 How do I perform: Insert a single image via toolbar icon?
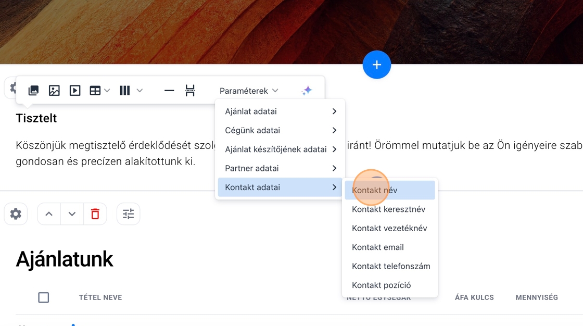click(54, 91)
